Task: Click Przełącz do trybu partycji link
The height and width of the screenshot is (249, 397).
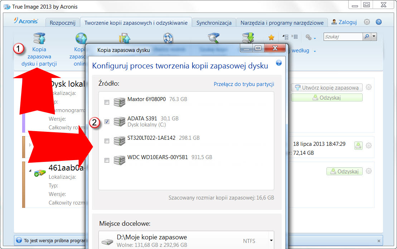Action: [x=244, y=84]
